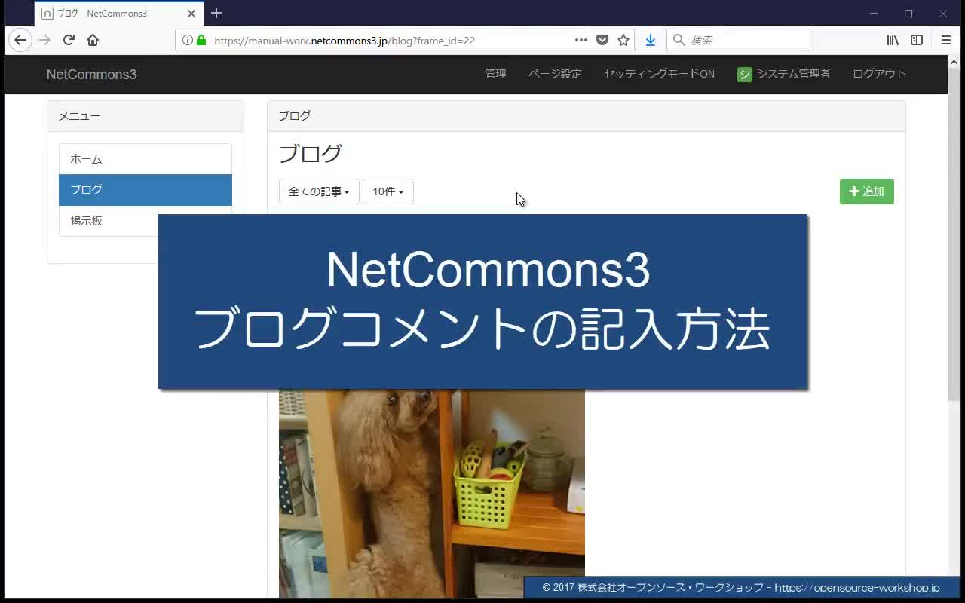This screenshot has width=965, height=603.
Task: Open ページ設定 in the top bar
Action: point(555,74)
